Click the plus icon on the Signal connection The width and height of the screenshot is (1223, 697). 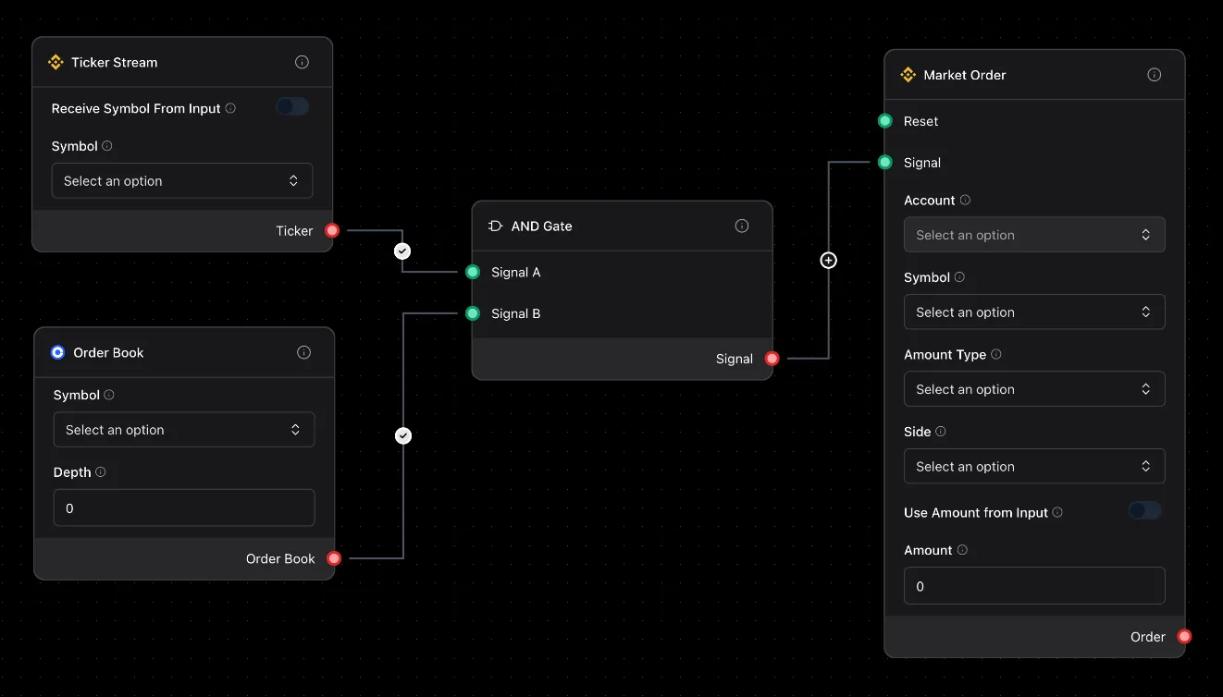pyautogui.click(x=828, y=261)
